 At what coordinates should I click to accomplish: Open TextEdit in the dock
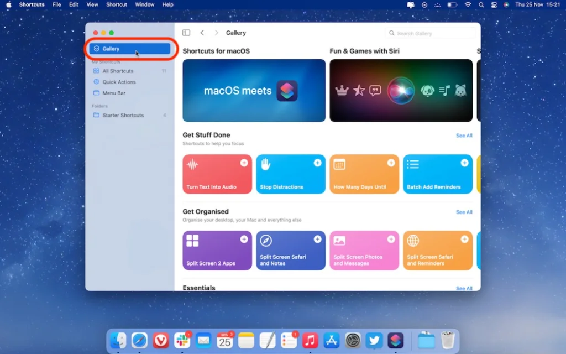pyautogui.click(x=268, y=340)
